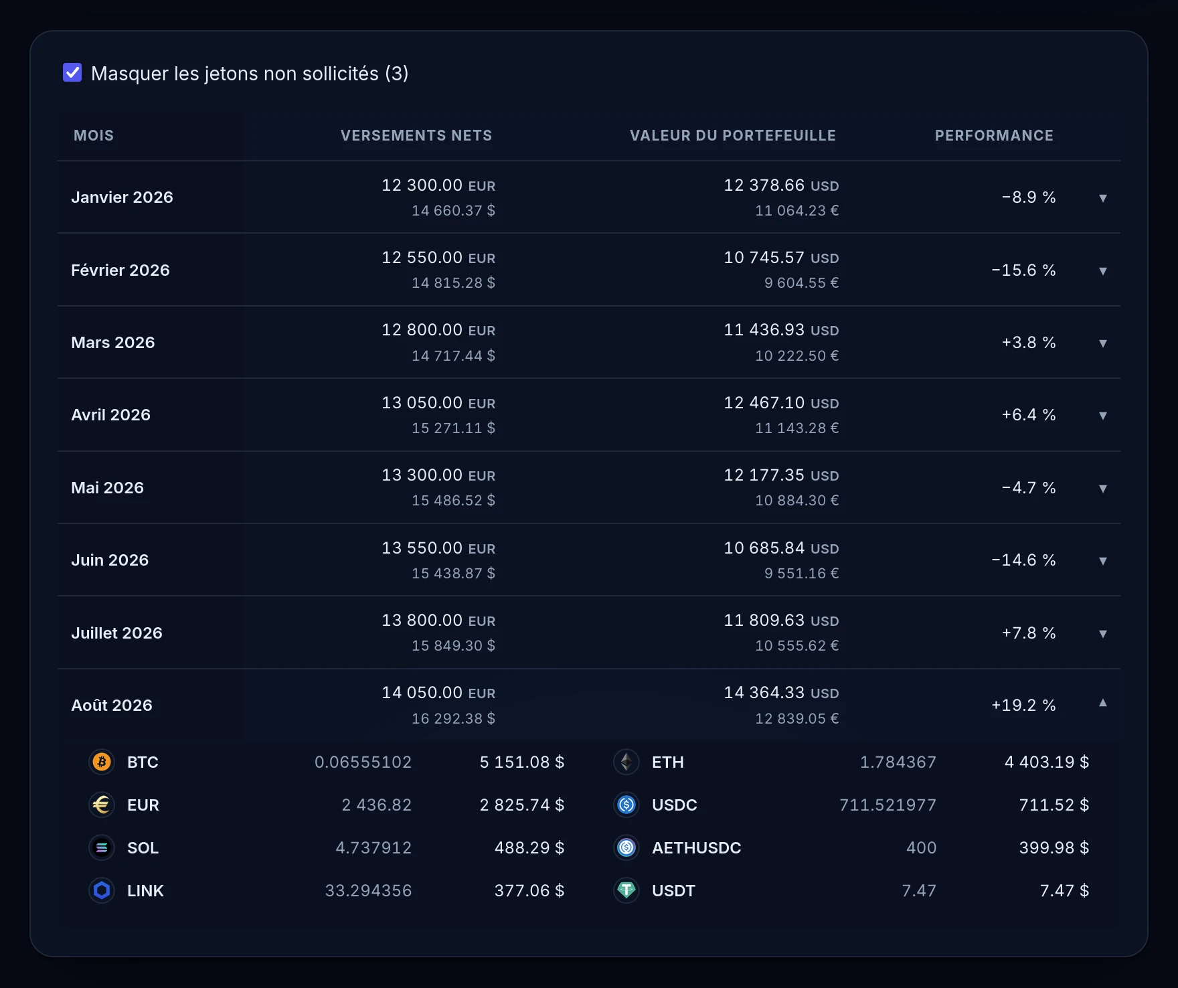The height and width of the screenshot is (988, 1178).
Task: Expand the Avril 2026 row arrow
Action: pyautogui.click(x=1102, y=416)
